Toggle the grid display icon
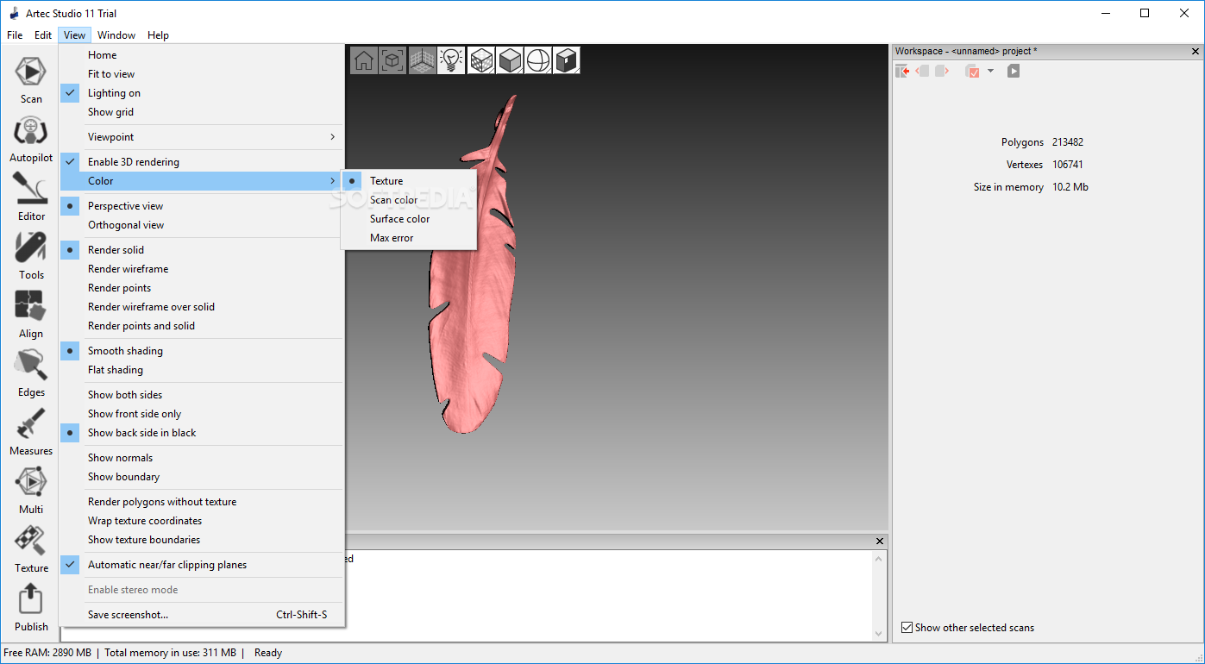 [x=422, y=60]
